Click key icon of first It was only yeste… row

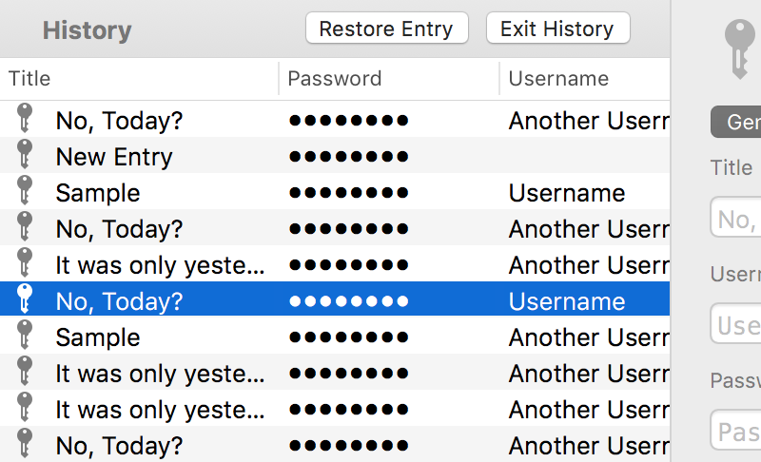point(25,262)
